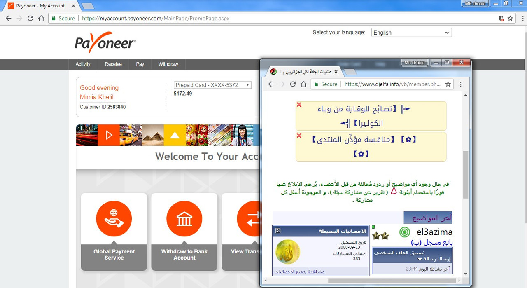Open the Receive menu
The width and height of the screenshot is (527, 288).
click(x=113, y=64)
